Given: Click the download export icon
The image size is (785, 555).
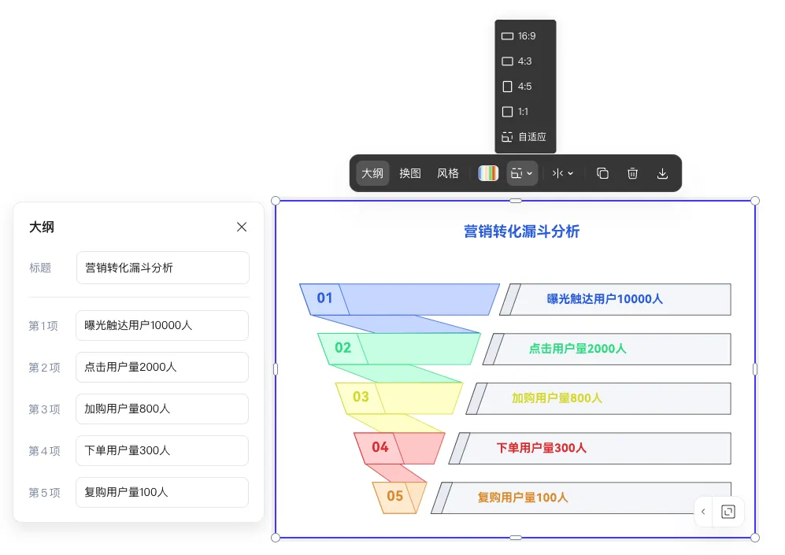Looking at the screenshot, I should point(662,173).
